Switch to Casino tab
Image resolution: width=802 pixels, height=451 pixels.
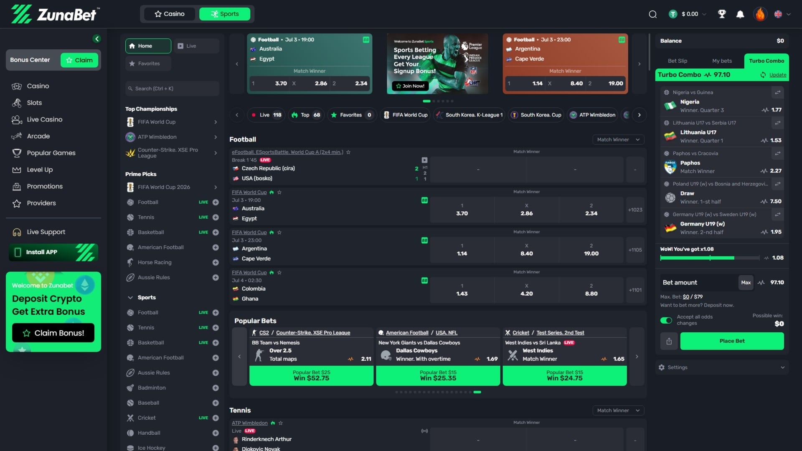tap(170, 14)
